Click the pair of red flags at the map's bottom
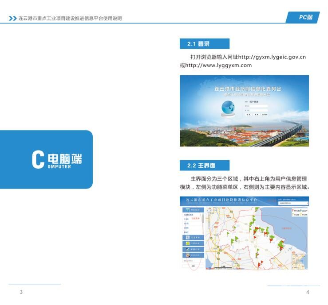This screenshot has height=305, width=328. [260, 264]
